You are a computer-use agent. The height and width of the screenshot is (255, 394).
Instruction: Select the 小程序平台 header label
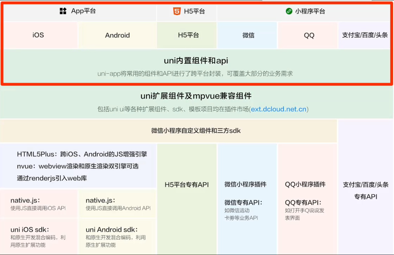310,11
